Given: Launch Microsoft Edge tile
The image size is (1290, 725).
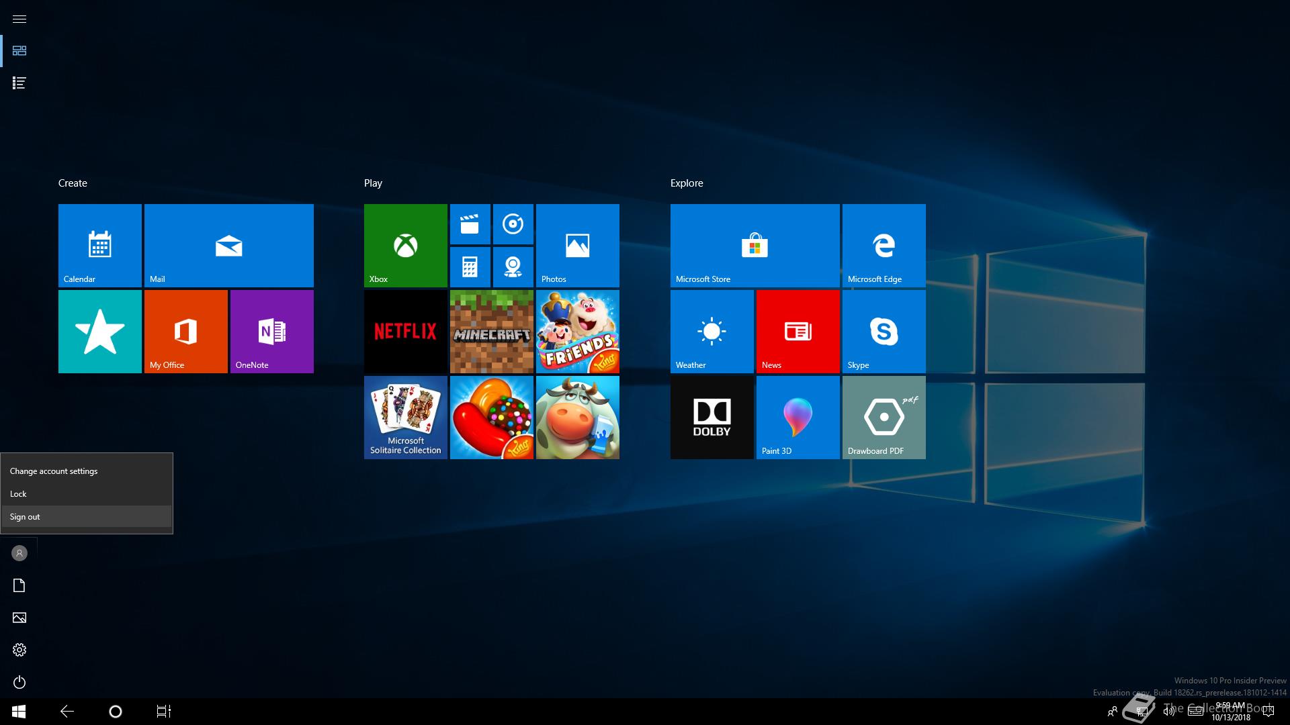Looking at the screenshot, I should (884, 246).
